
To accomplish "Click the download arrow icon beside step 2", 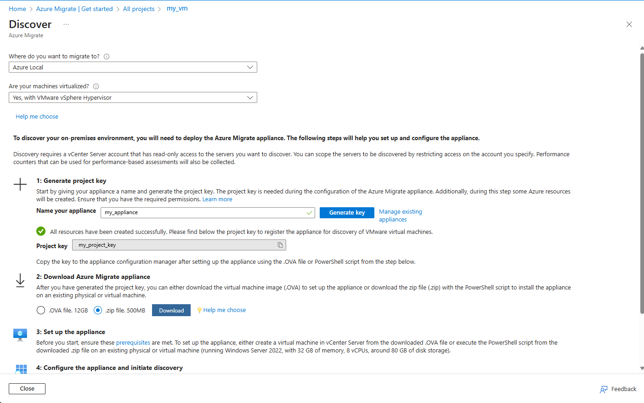I will tap(20, 280).
